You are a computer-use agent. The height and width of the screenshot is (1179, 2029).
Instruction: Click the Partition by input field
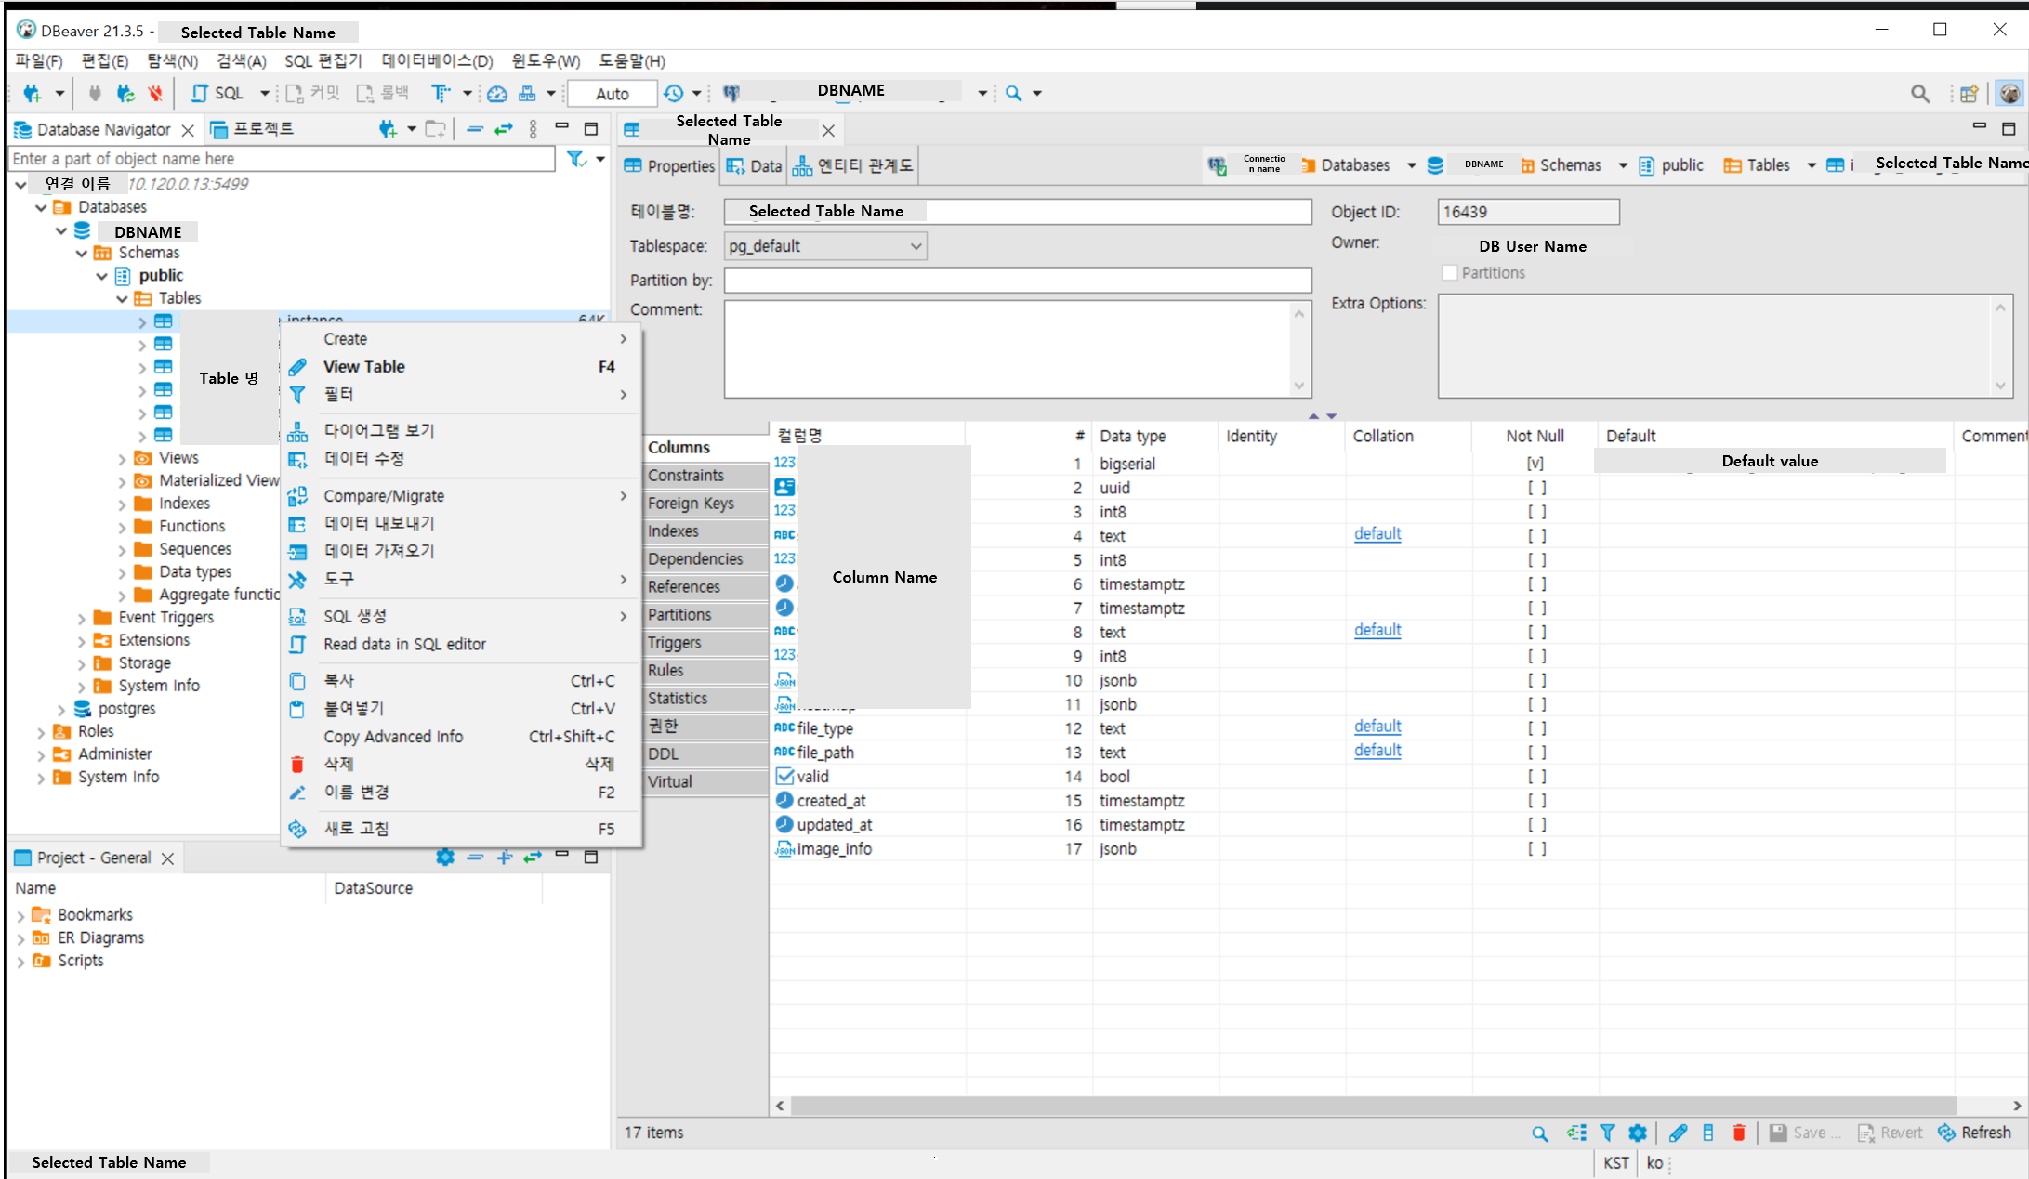tap(1017, 280)
